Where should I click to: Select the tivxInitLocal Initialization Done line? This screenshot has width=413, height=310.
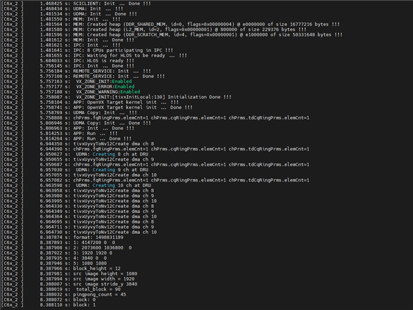tap(116, 98)
